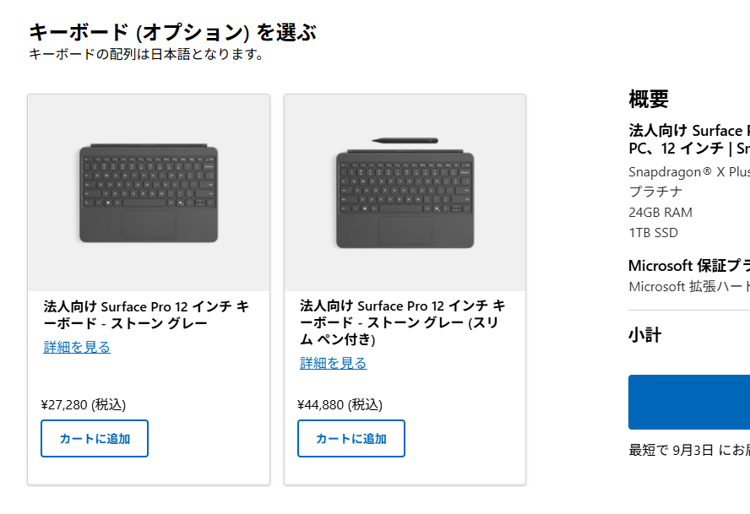Click the 最短で 9月3日 delivery text

point(689,450)
